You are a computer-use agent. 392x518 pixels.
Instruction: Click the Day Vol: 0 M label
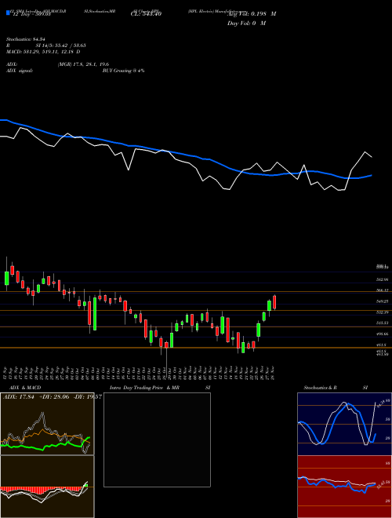pos(246,23)
